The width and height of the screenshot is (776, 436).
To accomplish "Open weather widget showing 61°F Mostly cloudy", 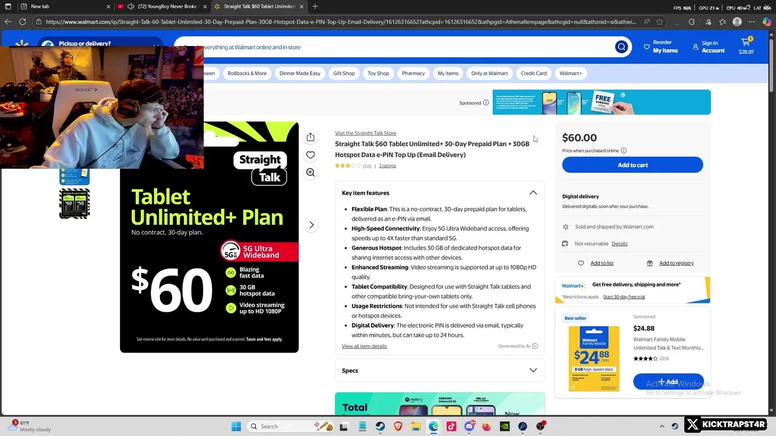I will point(30,426).
